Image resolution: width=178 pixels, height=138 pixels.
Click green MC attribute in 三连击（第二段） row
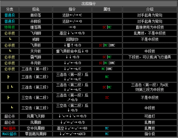(107, 77)
